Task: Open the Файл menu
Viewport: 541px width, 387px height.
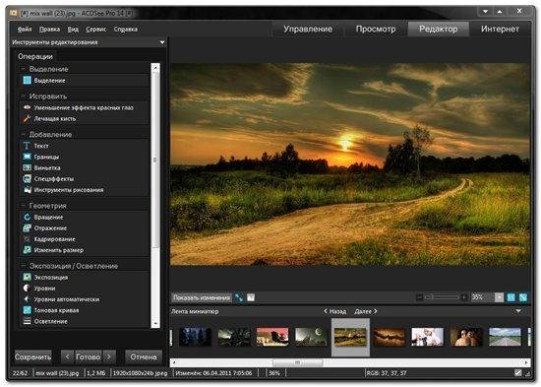Action: (25, 30)
